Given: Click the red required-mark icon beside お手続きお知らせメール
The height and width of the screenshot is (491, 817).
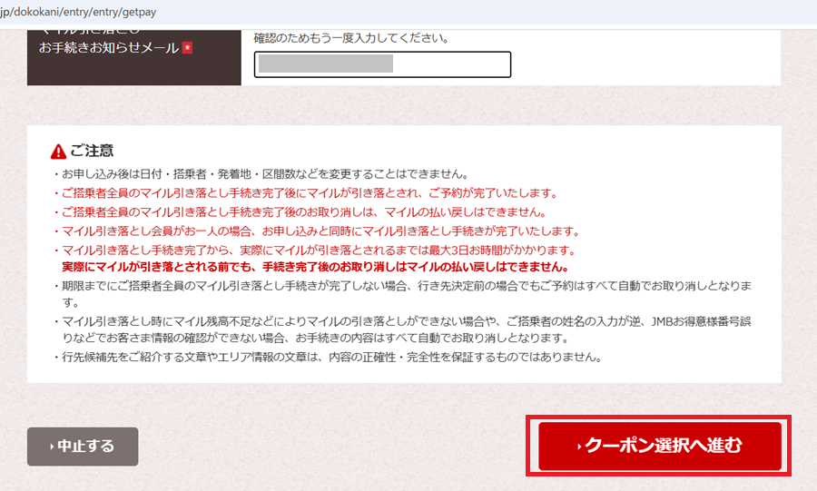Looking at the screenshot, I should pyautogui.click(x=188, y=47).
